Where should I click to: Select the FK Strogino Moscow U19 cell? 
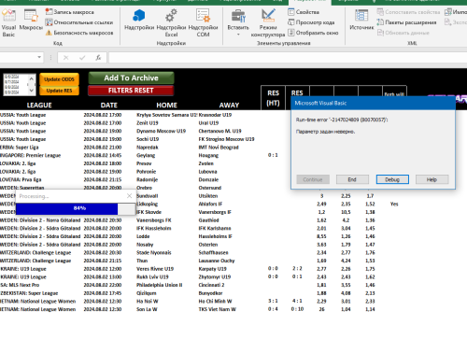[x=226, y=139]
